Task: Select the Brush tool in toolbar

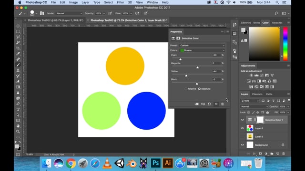Action: 18,65
